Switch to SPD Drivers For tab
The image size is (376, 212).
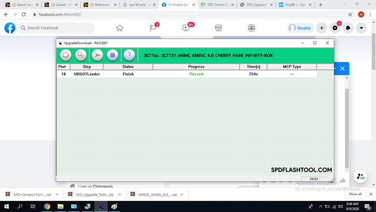[x=217, y=5]
